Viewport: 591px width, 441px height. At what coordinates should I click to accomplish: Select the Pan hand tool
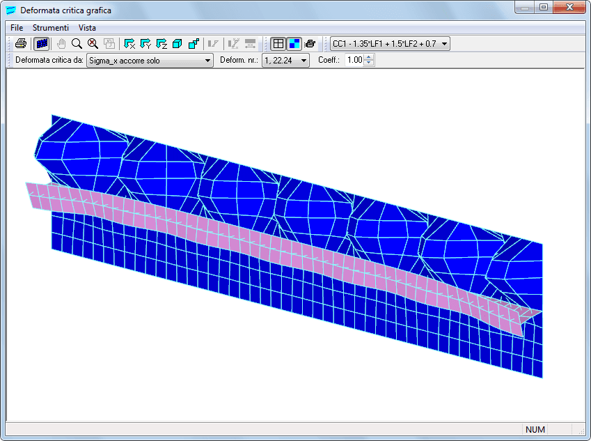pyautogui.click(x=61, y=44)
